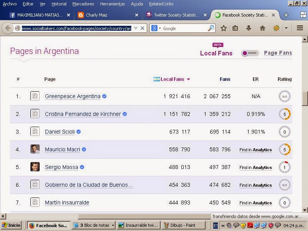Click verified badge next to Daniel Scioli
Screen dimensions: 308x231
coord(79,132)
